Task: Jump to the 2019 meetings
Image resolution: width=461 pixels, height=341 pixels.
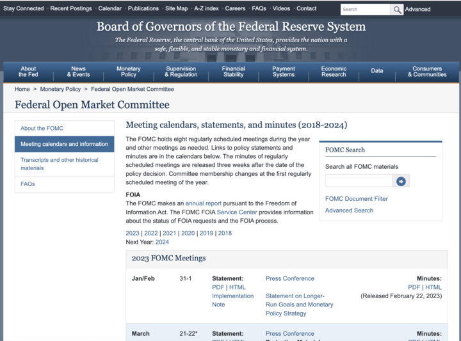Action: (206, 234)
